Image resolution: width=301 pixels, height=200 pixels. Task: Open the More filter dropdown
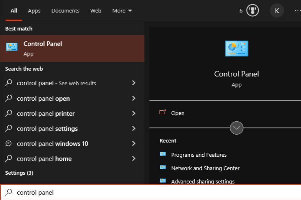click(122, 11)
